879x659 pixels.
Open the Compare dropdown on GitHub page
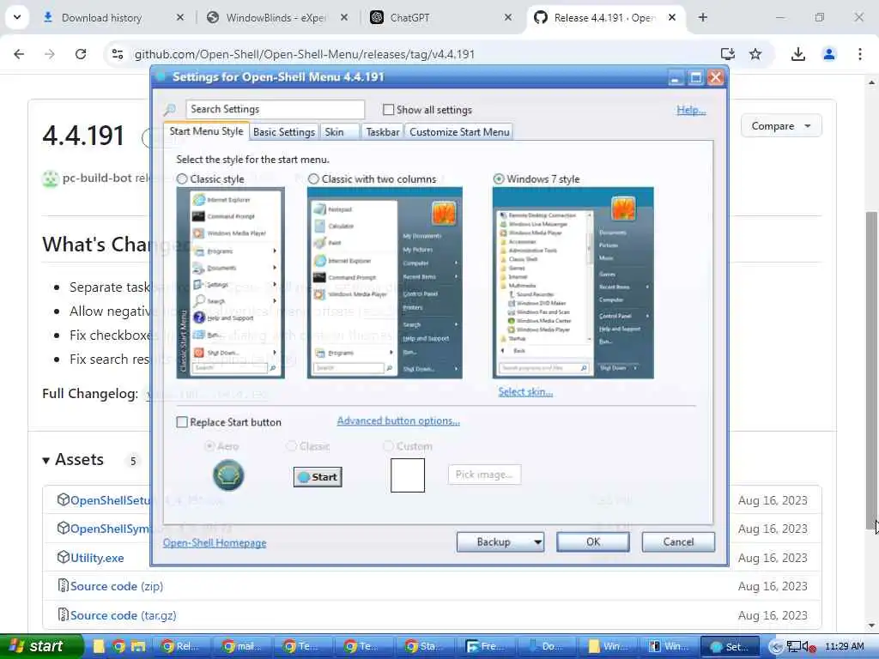781,126
